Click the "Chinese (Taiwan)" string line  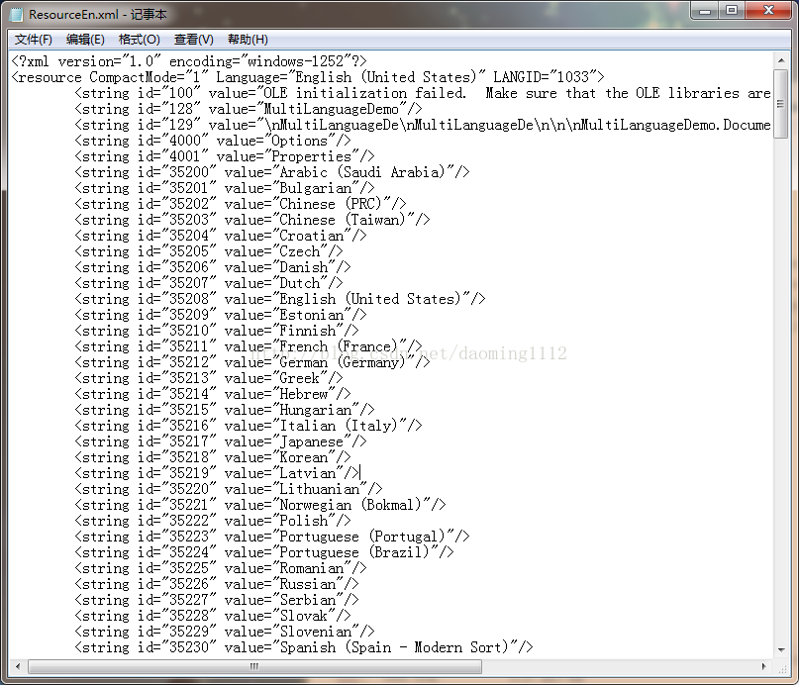252,220
